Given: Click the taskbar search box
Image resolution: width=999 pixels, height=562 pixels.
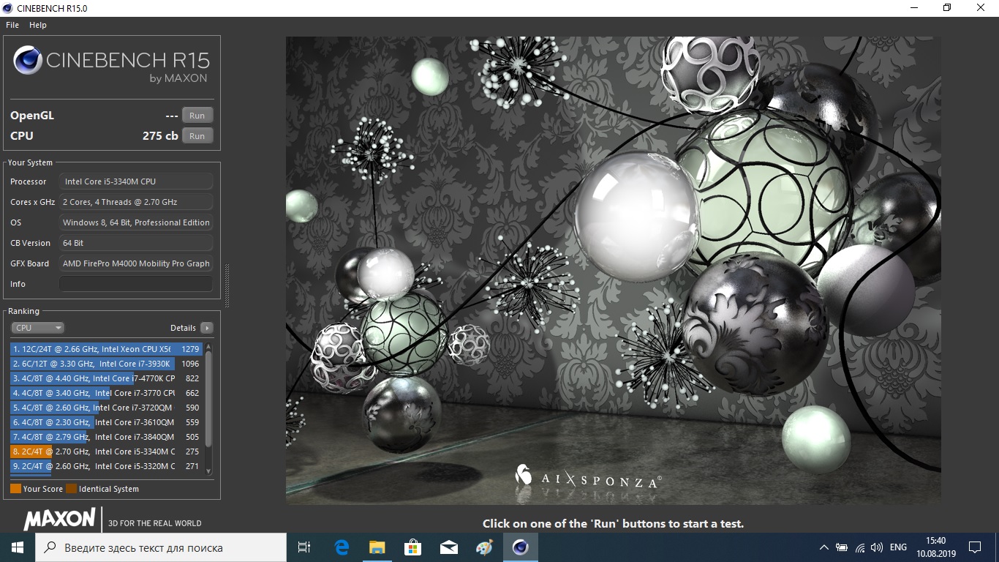Looking at the screenshot, I should [161, 547].
